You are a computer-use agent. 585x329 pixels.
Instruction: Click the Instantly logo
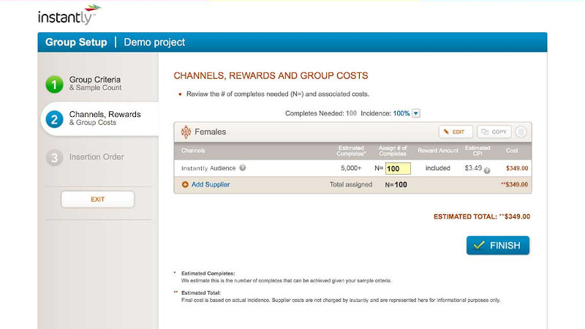tap(69, 15)
